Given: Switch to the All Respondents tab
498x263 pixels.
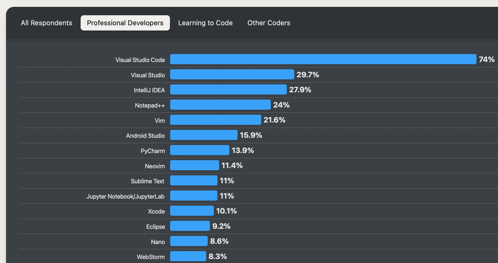Looking at the screenshot, I should [x=46, y=23].
